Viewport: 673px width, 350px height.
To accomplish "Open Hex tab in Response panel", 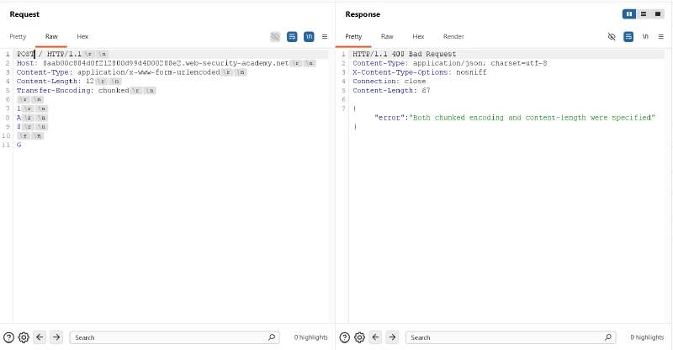I will pos(418,36).
